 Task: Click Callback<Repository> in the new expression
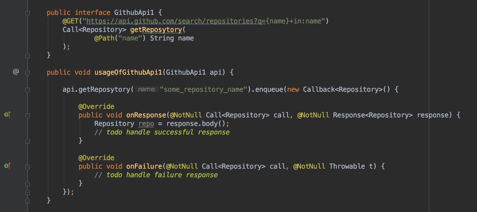343,90
